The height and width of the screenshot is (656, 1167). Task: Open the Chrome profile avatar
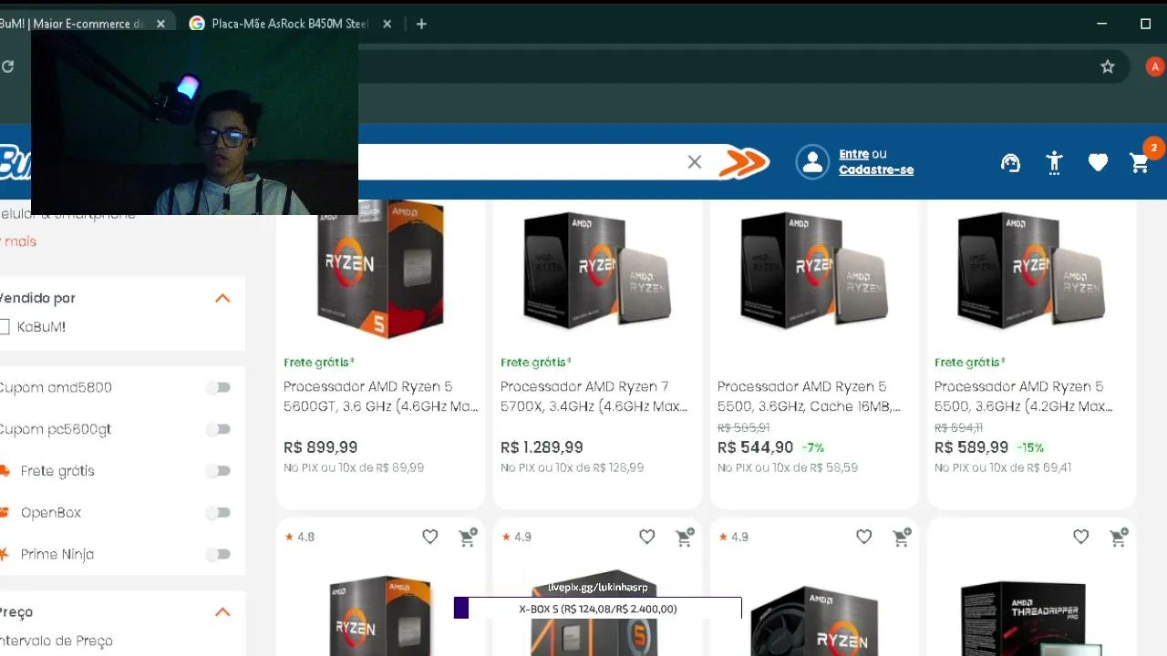(1155, 67)
